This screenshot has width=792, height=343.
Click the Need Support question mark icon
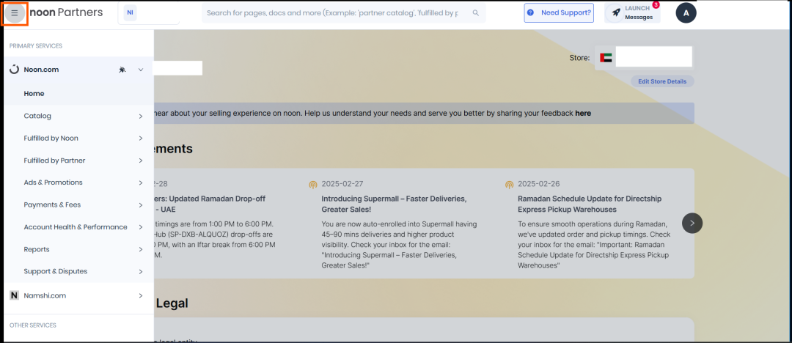coord(530,12)
